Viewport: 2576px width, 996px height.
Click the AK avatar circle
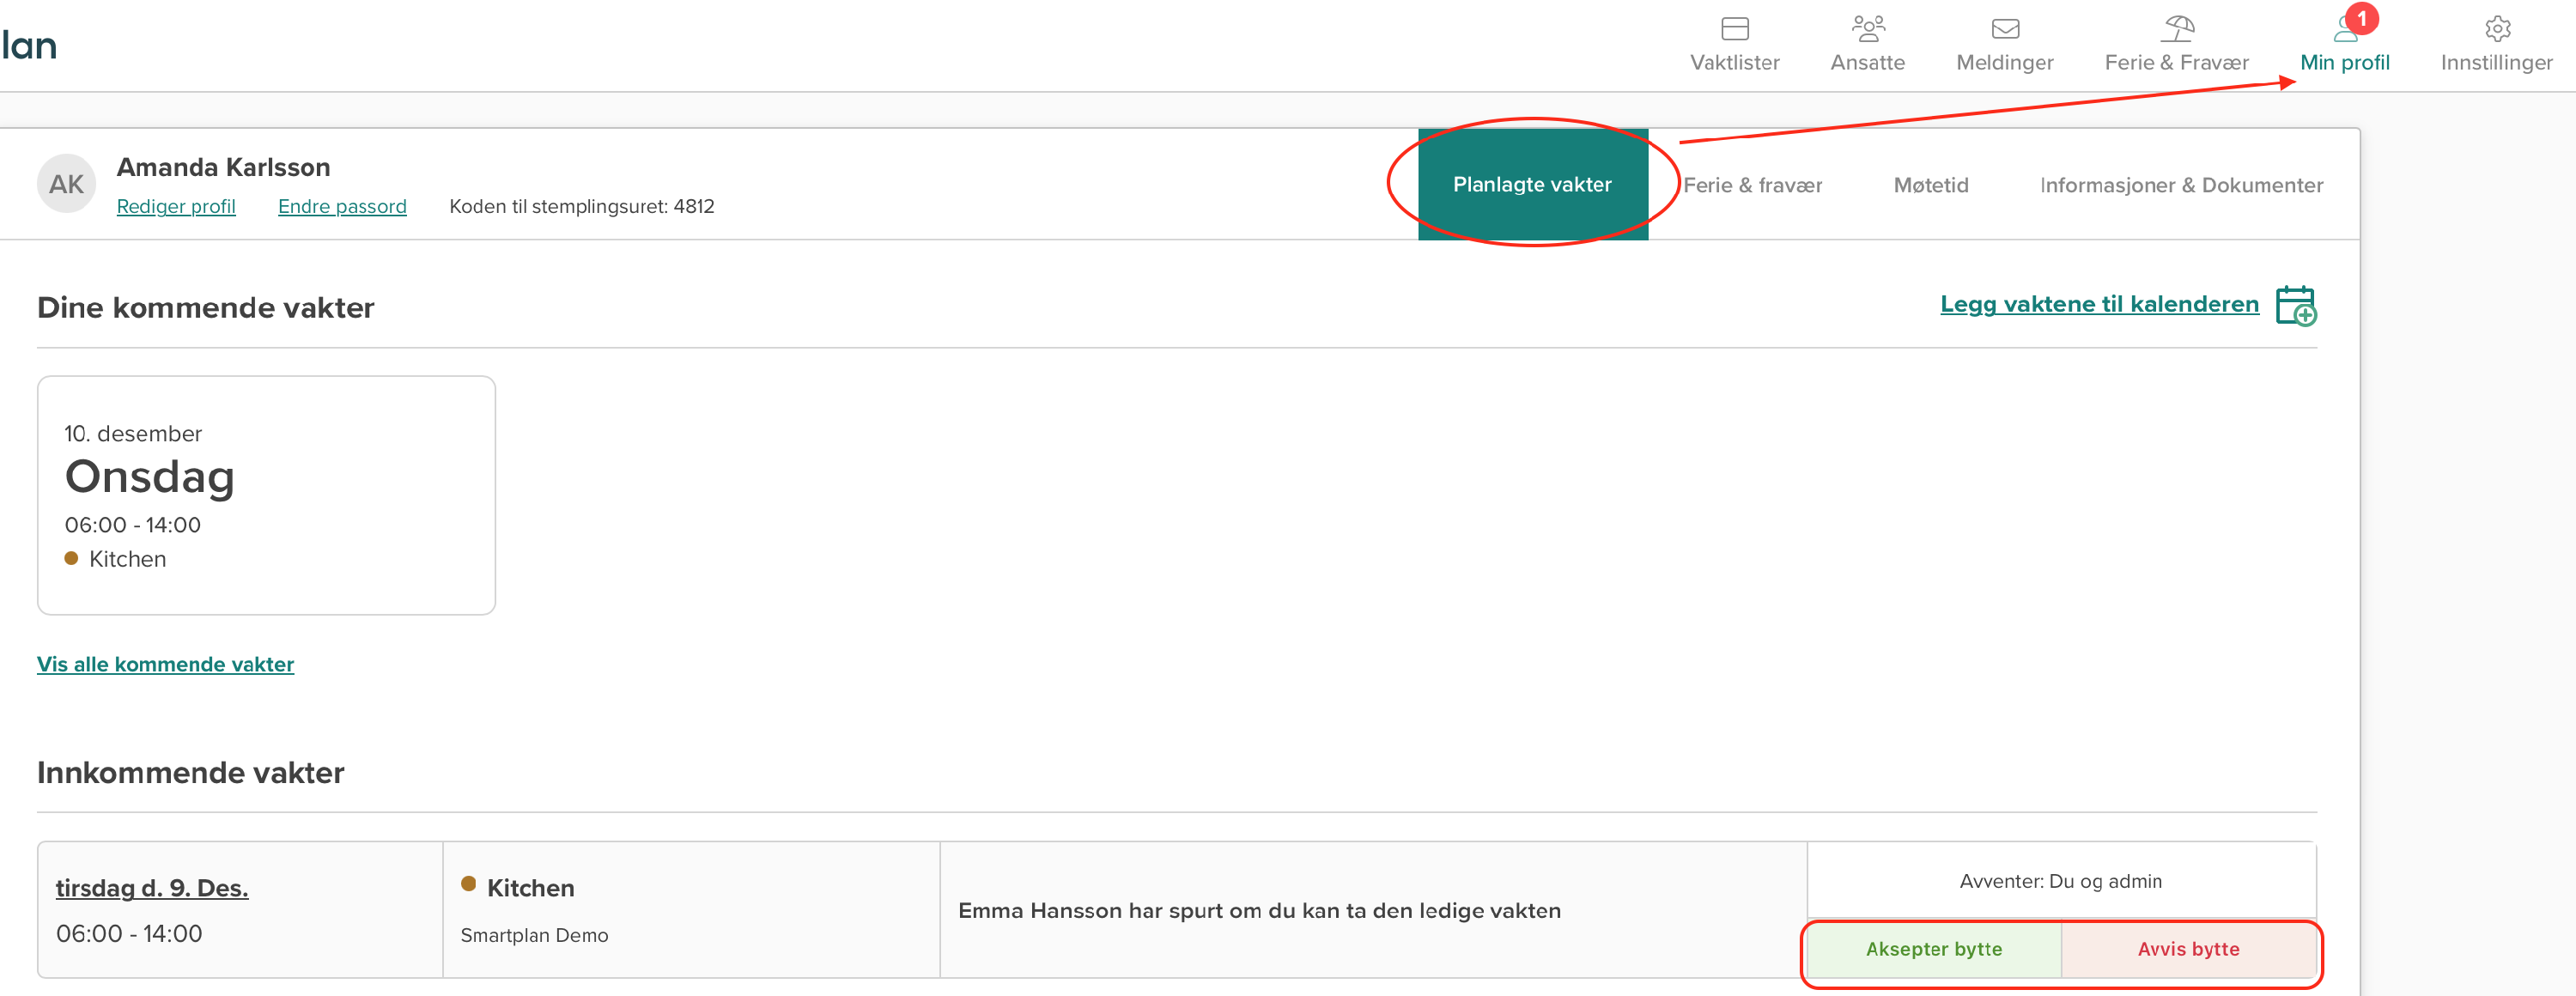66,184
